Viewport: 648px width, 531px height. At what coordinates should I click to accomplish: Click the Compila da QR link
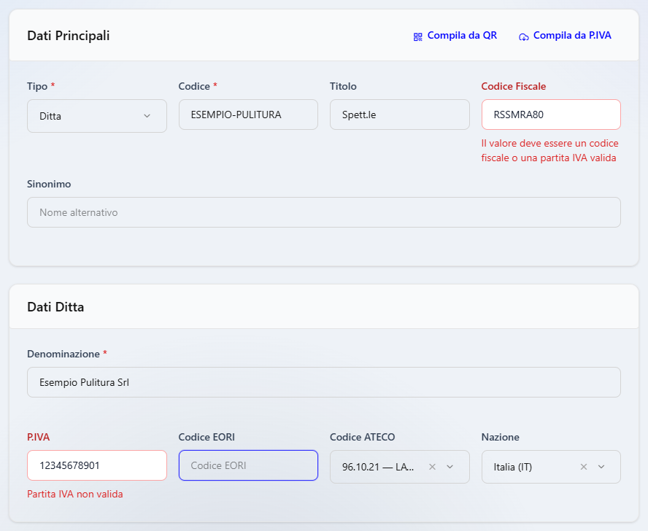pyautogui.click(x=455, y=36)
